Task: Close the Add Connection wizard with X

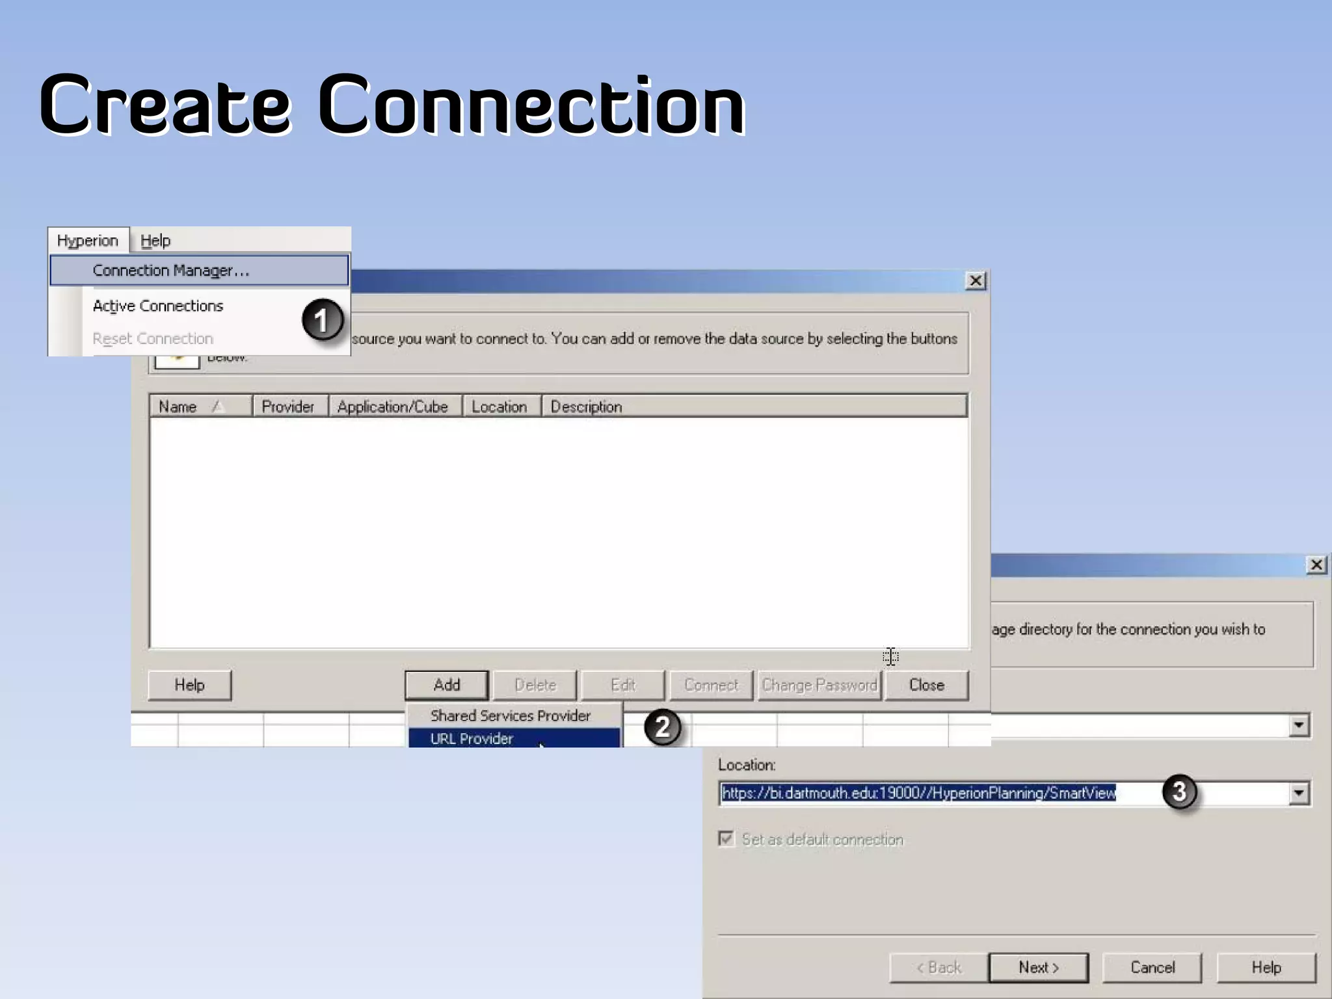Action: click(1316, 565)
